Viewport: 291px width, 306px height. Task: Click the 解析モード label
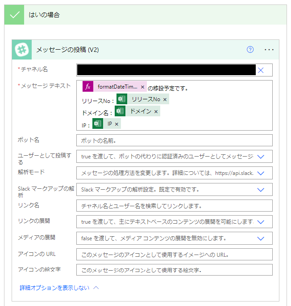[31, 172]
